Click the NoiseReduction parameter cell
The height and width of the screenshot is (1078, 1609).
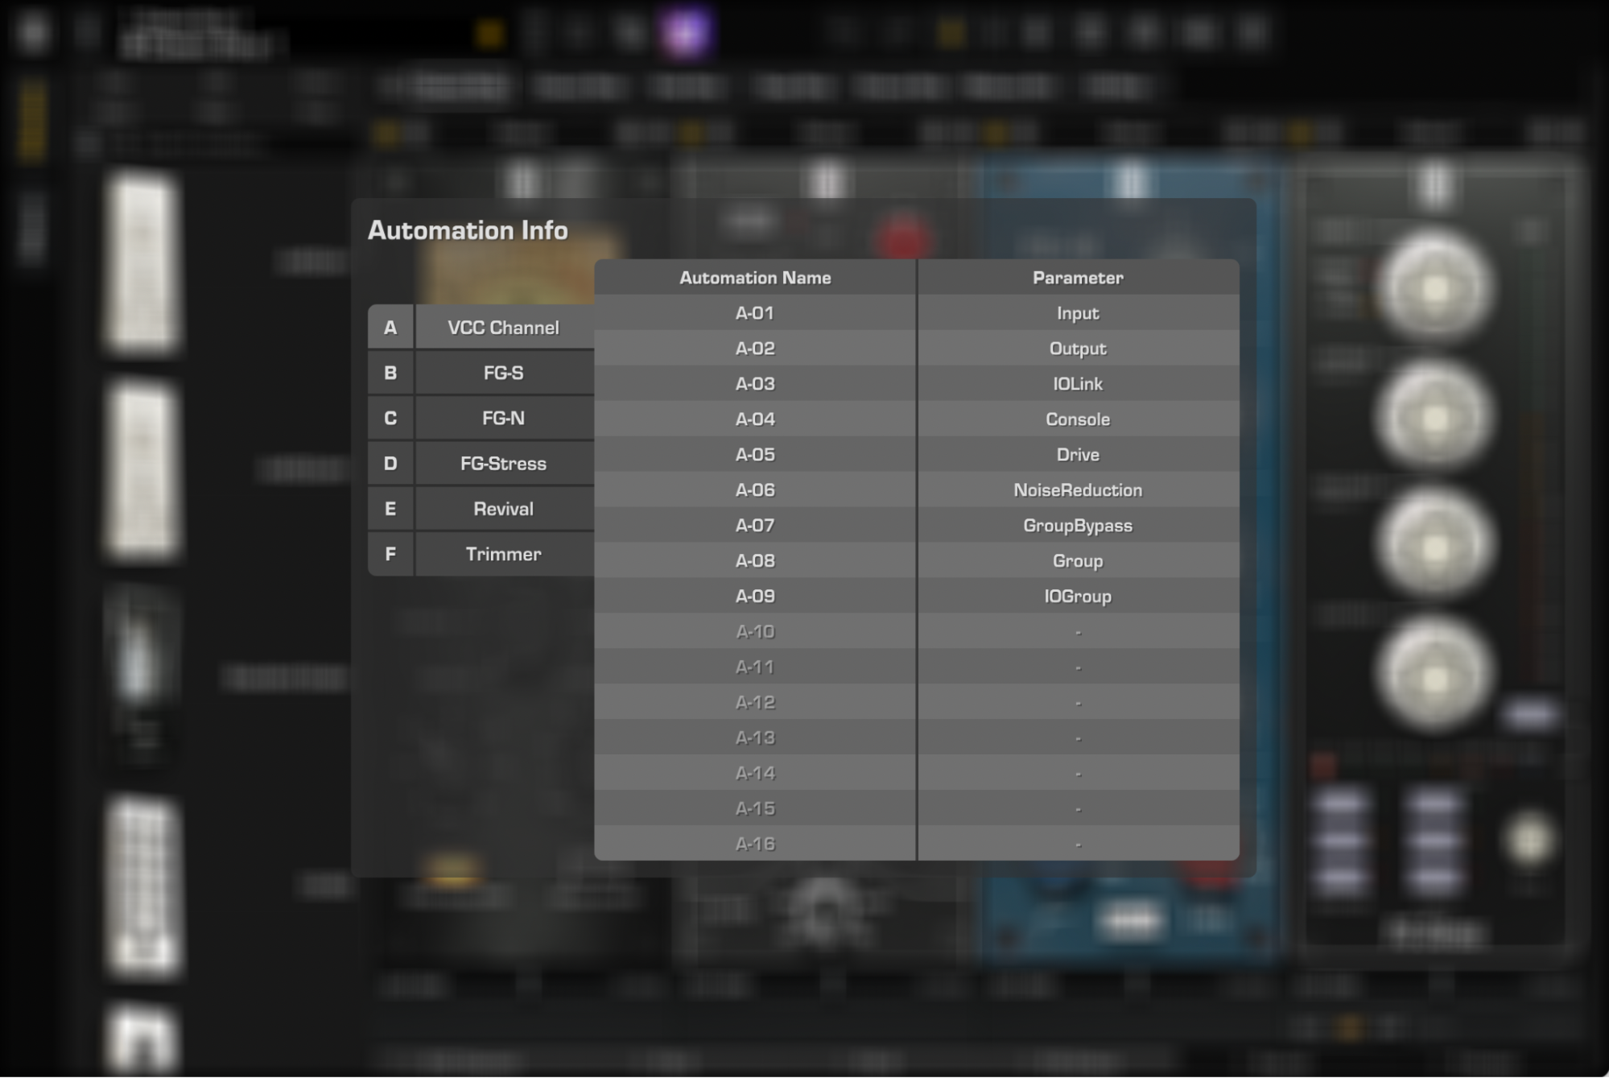[1078, 490]
